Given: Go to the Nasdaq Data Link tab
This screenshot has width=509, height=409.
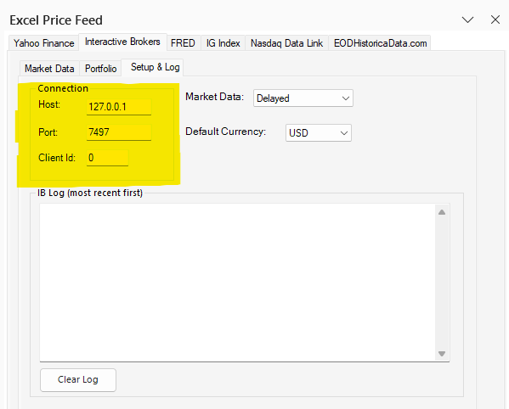Looking at the screenshot, I should coord(286,43).
